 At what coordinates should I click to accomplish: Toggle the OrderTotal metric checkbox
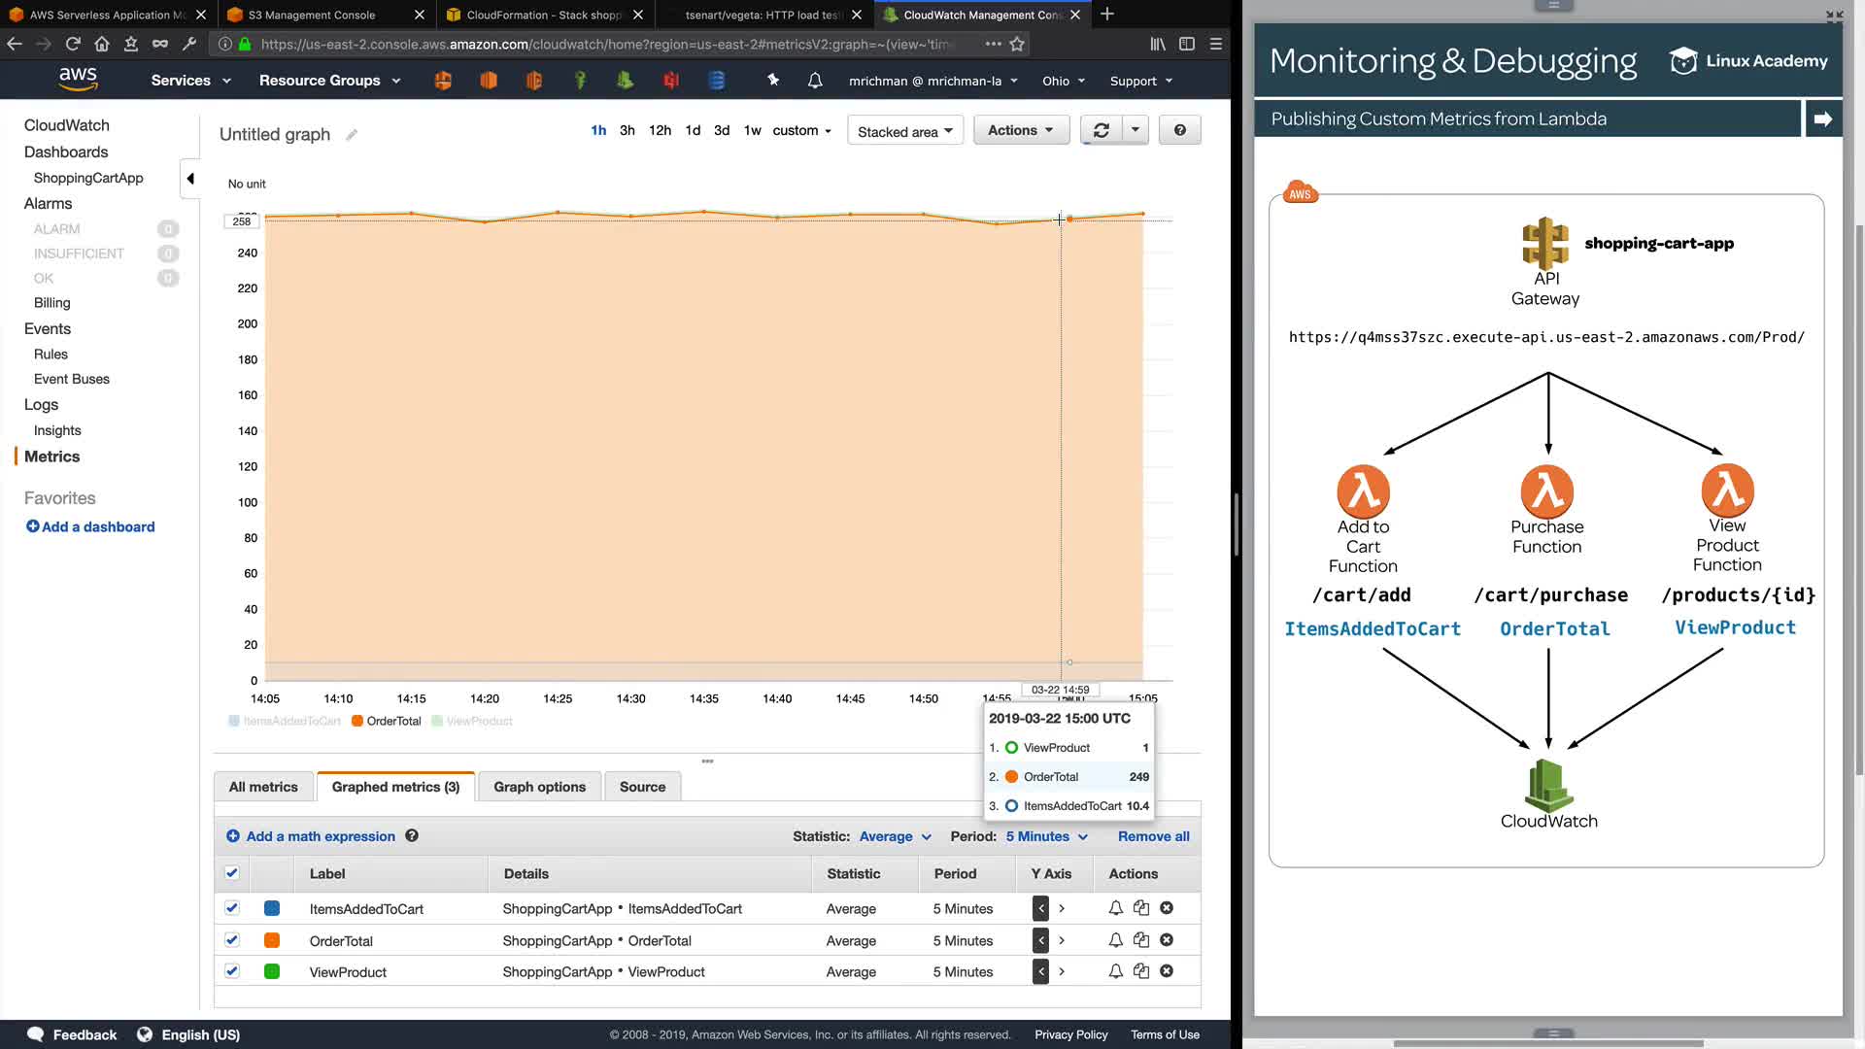(x=231, y=940)
